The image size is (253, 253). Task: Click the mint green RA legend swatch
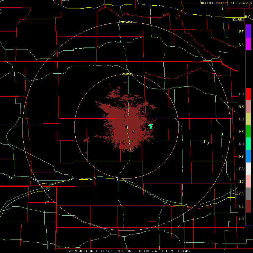pos(248,144)
